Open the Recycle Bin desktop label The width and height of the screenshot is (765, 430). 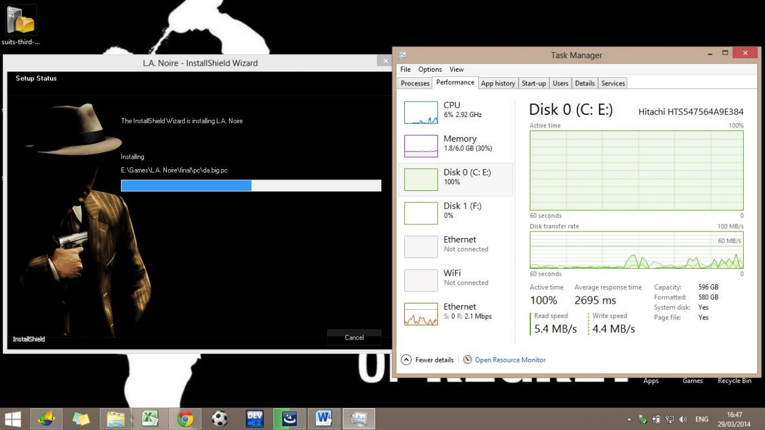735,381
